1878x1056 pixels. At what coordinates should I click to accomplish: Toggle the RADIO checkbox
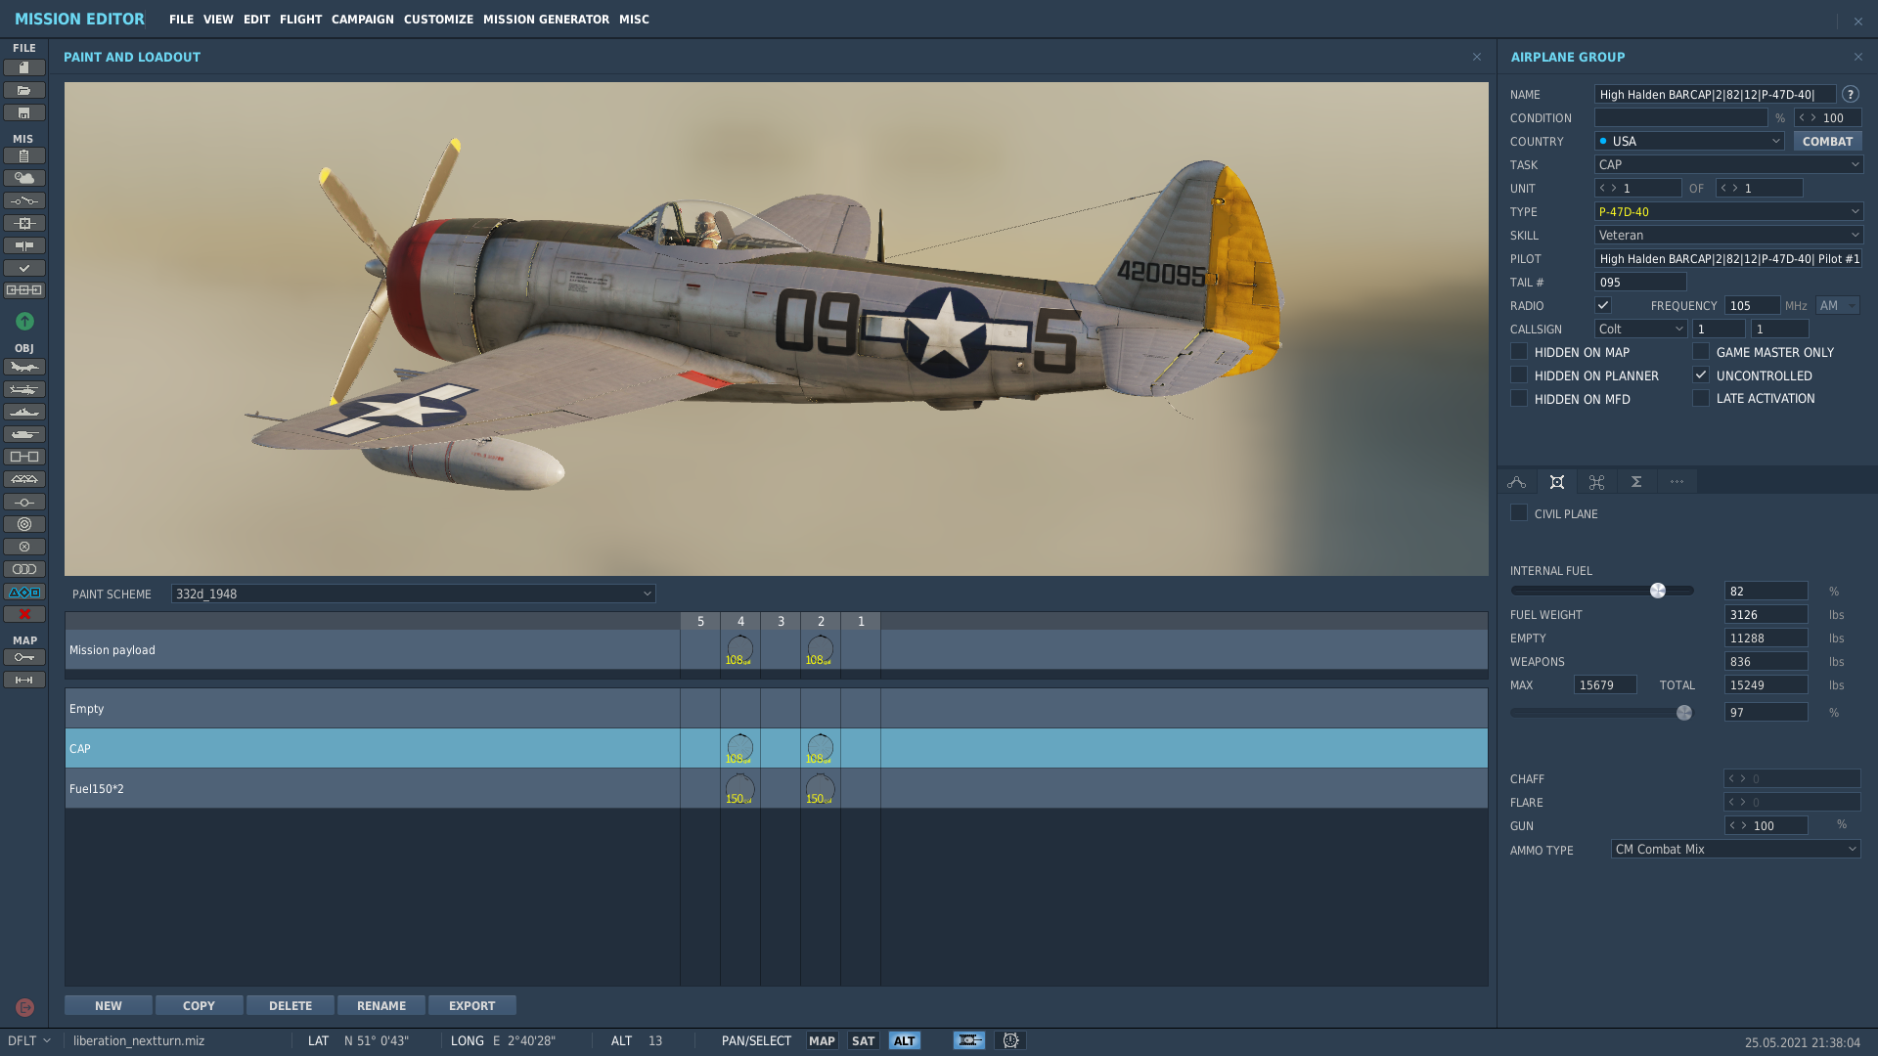pyautogui.click(x=1603, y=305)
